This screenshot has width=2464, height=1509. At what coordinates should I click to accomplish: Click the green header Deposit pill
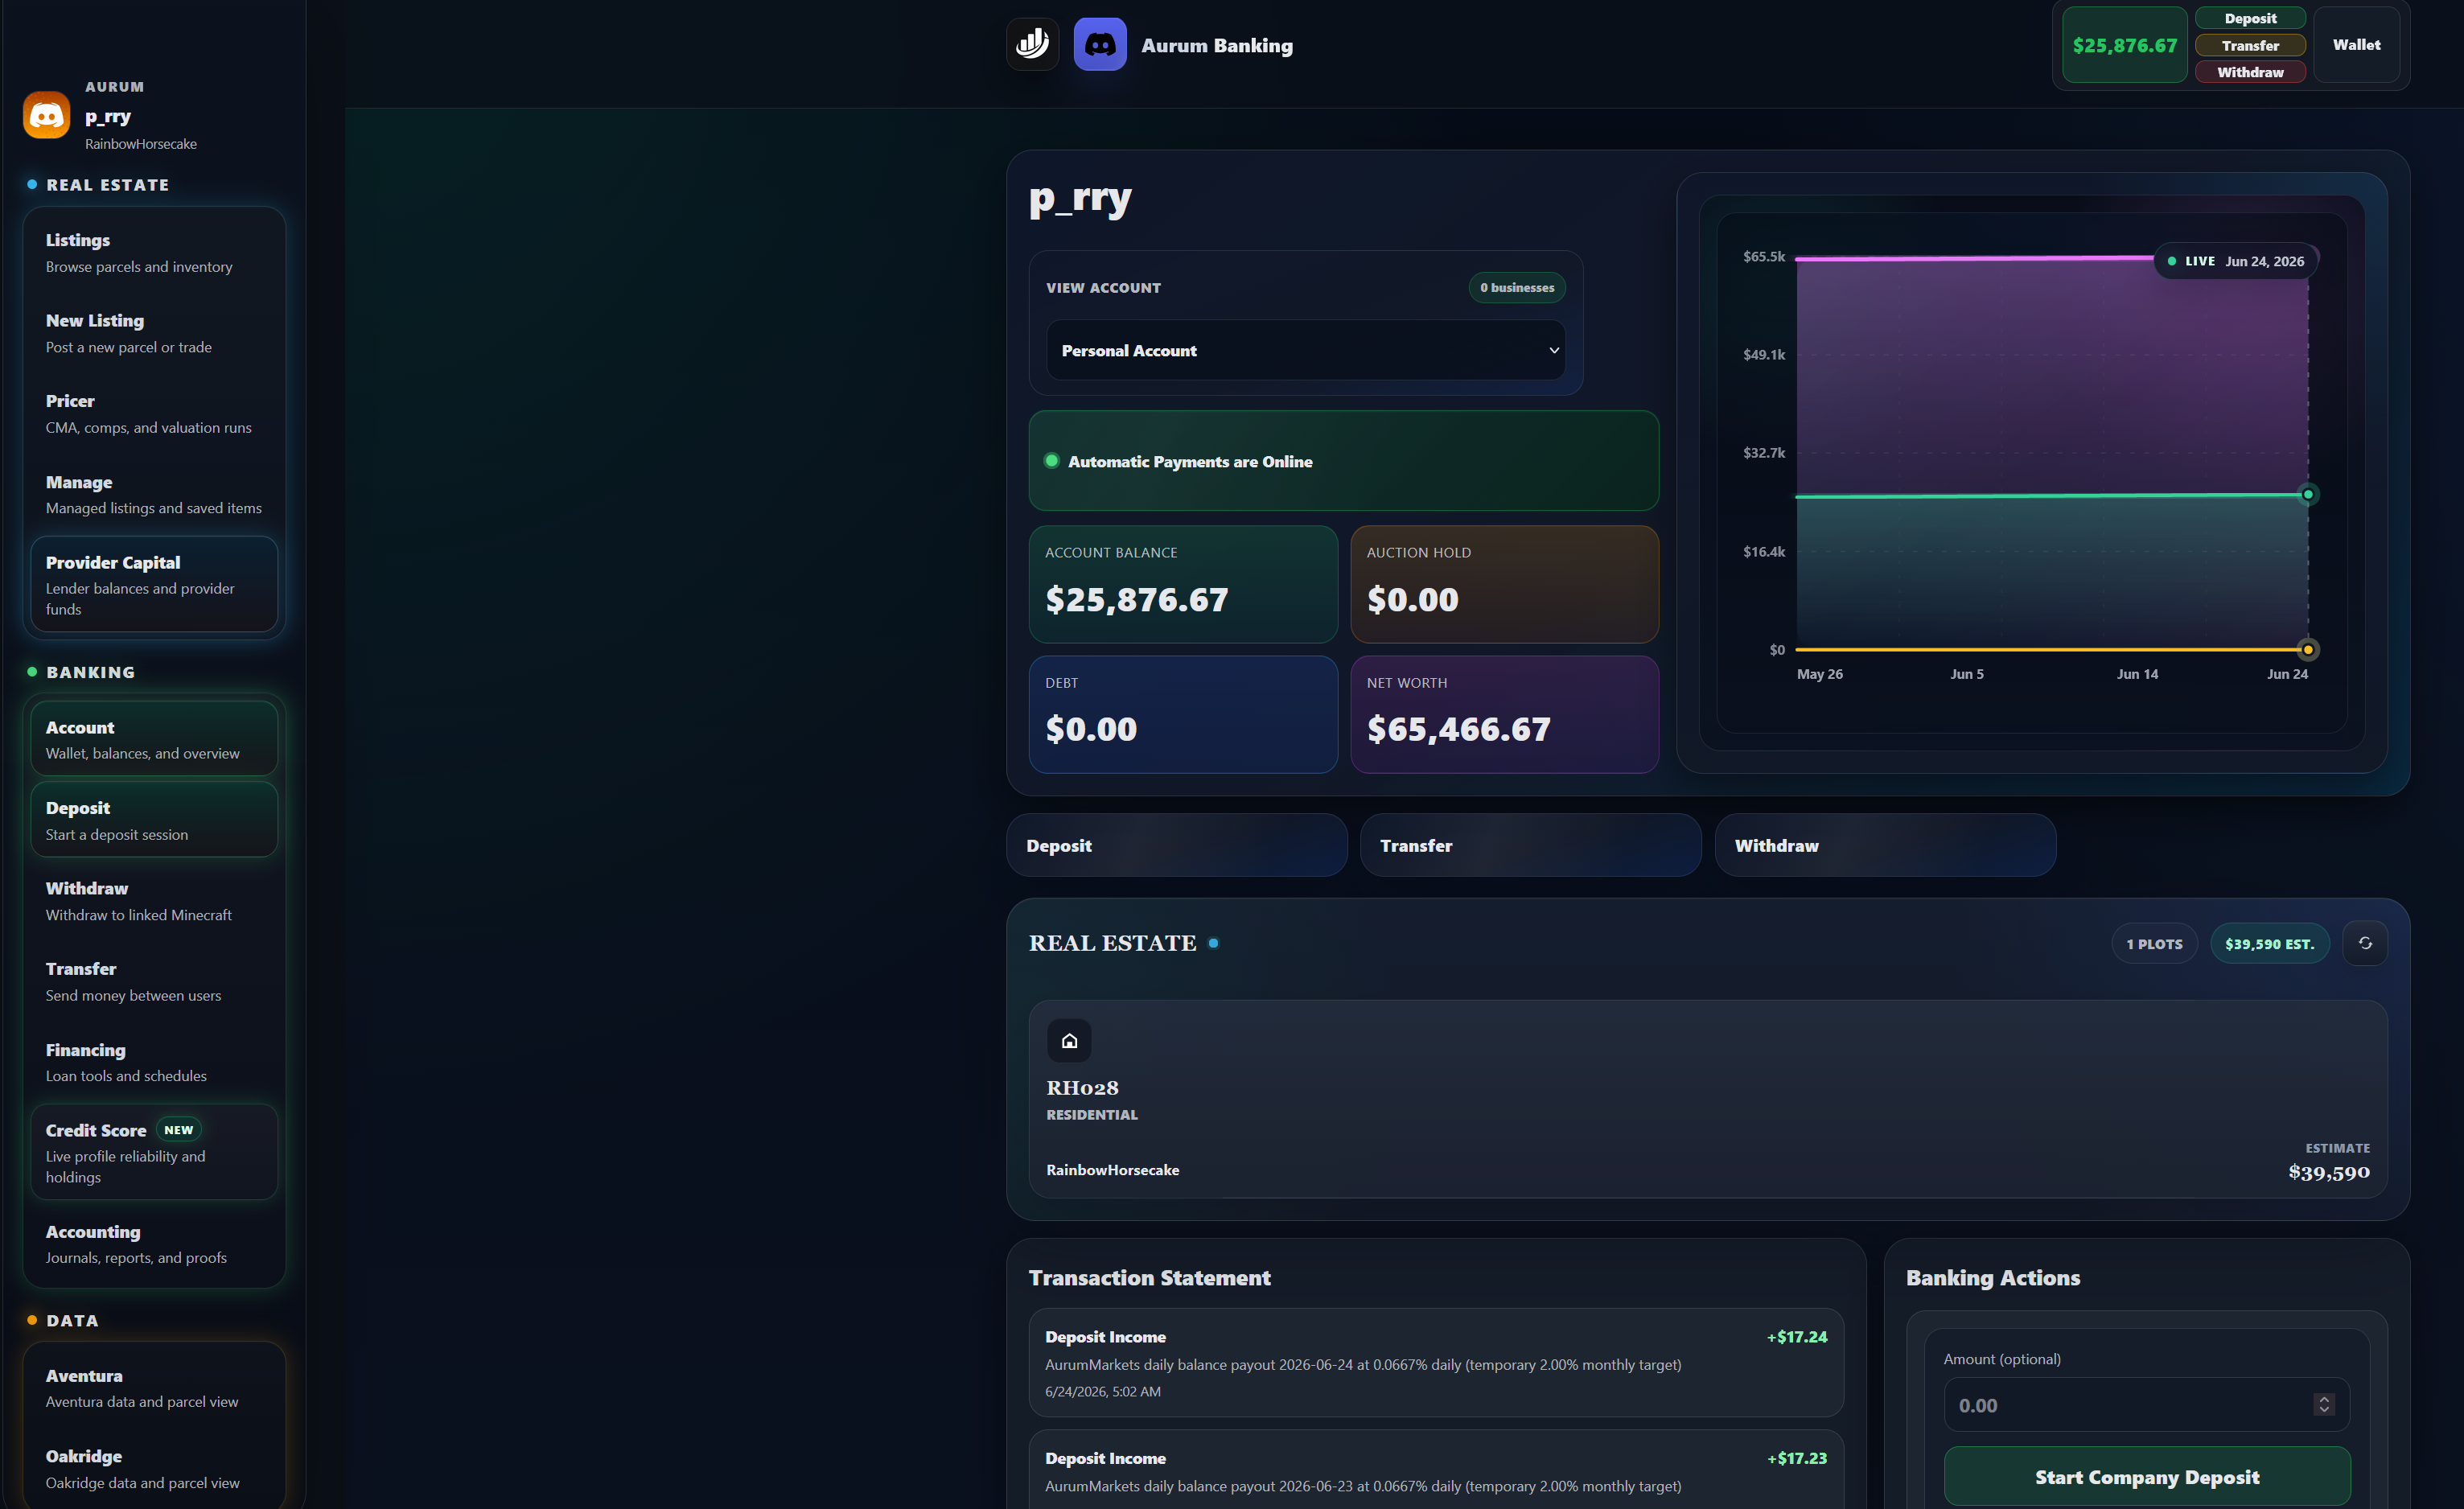click(x=2250, y=18)
